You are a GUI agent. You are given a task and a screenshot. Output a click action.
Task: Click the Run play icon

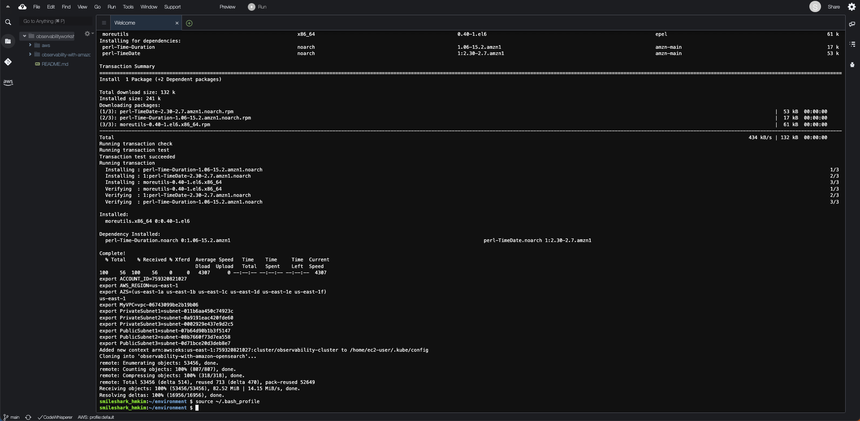click(x=251, y=7)
